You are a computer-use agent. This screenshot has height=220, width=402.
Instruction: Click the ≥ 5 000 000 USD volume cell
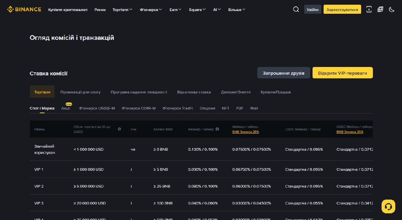click(x=88, y=186)
